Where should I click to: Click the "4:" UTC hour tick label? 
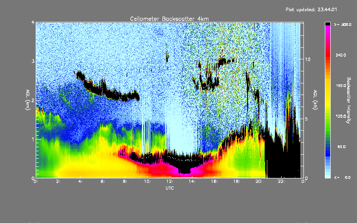[80, 182]
